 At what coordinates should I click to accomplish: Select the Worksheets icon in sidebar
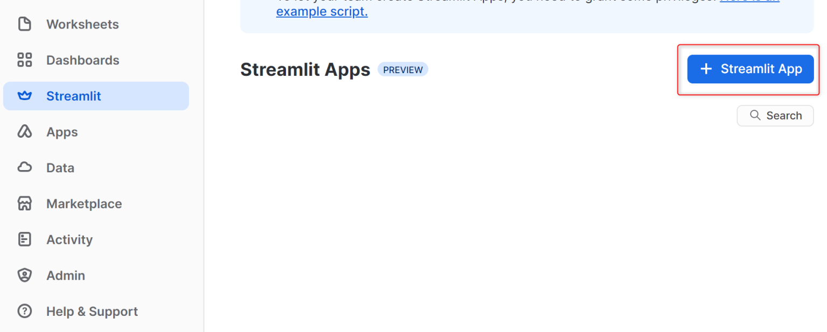point(25,24)
